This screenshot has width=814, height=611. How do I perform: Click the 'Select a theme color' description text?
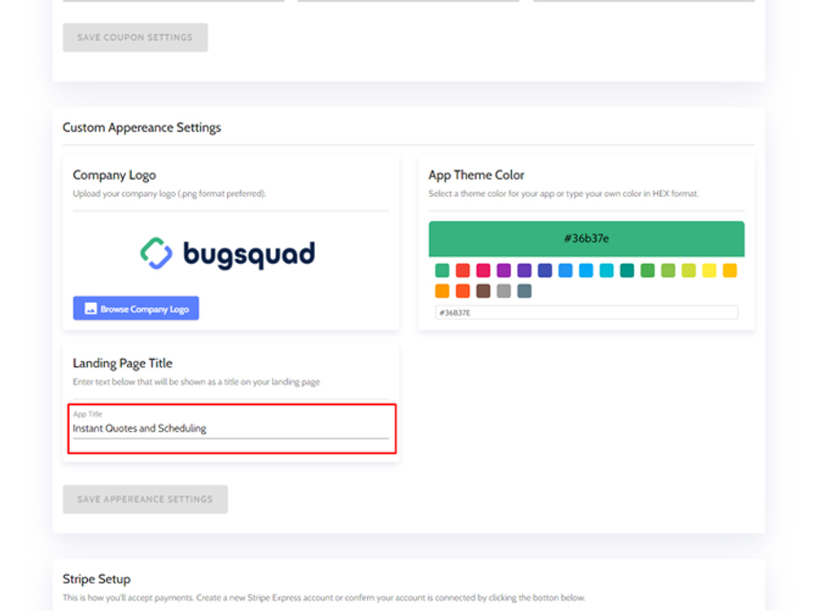pos(563,194)
